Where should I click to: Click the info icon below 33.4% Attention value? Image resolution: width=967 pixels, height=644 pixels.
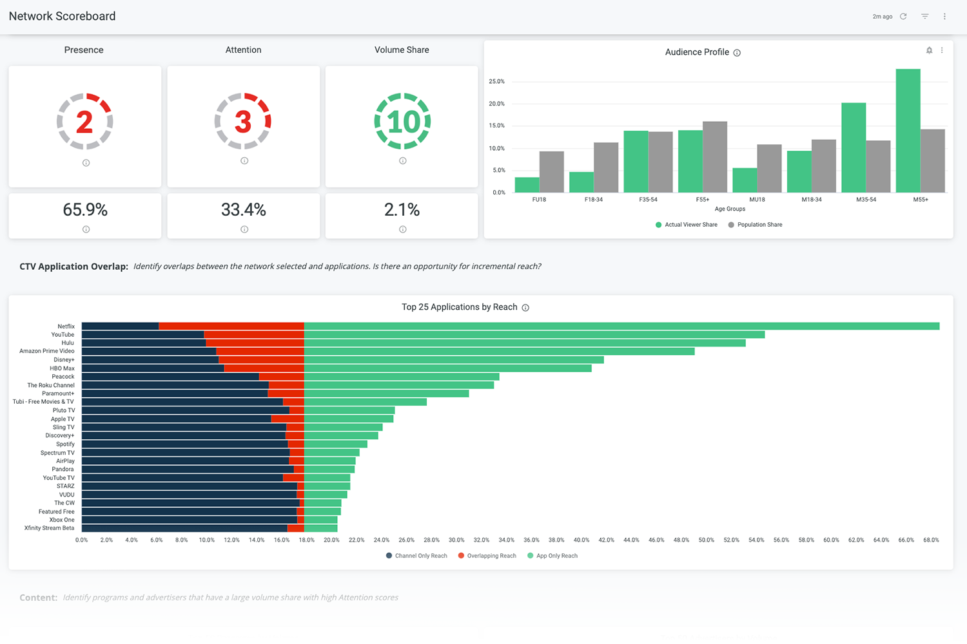[x=243, y=229]
